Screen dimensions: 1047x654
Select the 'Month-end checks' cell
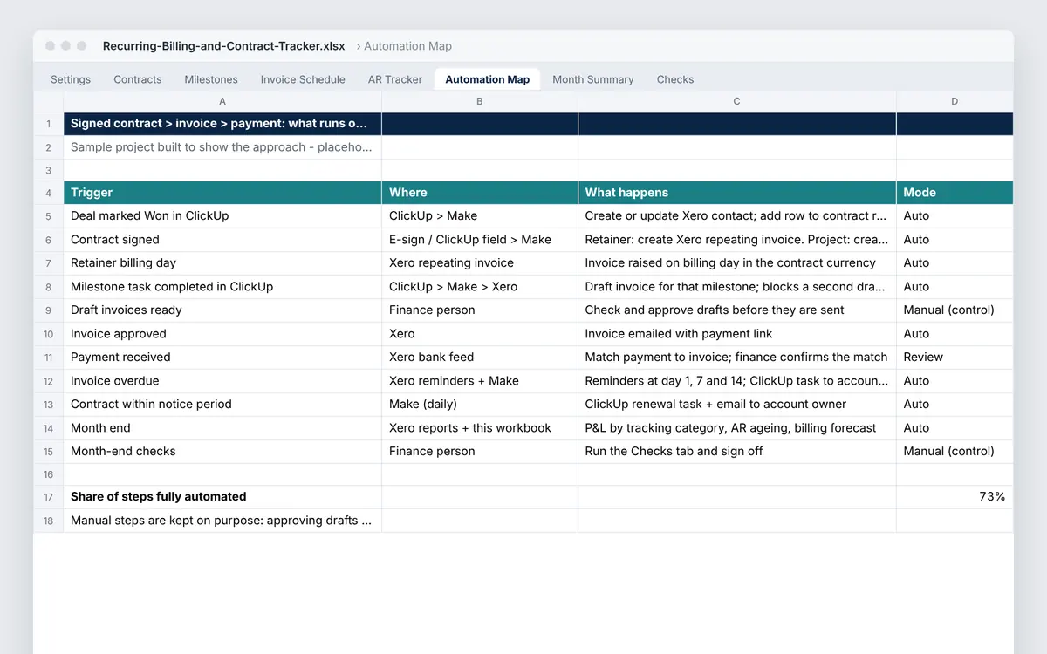pyautogui.click(x=222, y=452)
